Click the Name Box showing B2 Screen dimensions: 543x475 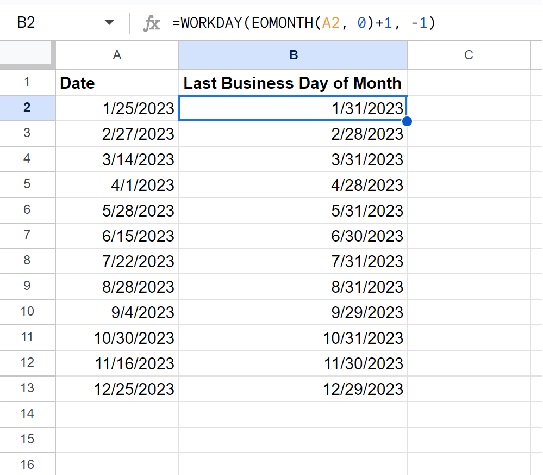[26, 23]
